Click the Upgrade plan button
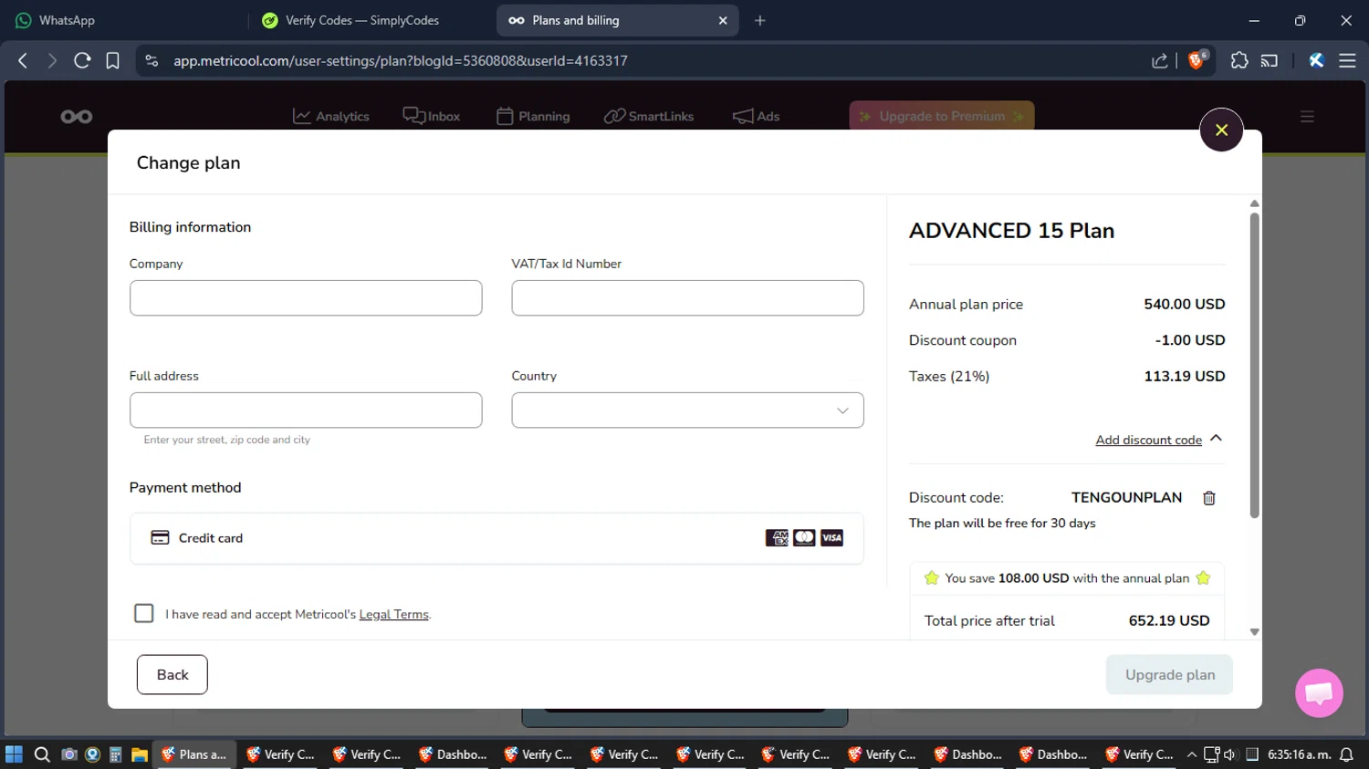The image size is (1369, 769). click(1169, 675)
